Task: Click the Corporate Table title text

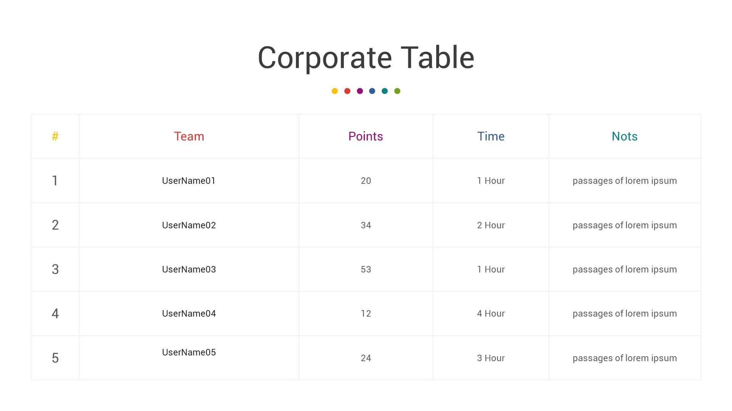Action: (x=366, y=58)
